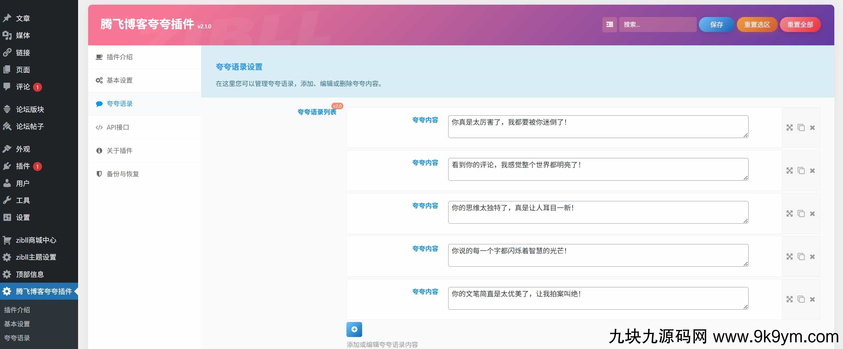Duplicate the second praise entry via copy icon
The image size is (843, 349).
[801, 171]
